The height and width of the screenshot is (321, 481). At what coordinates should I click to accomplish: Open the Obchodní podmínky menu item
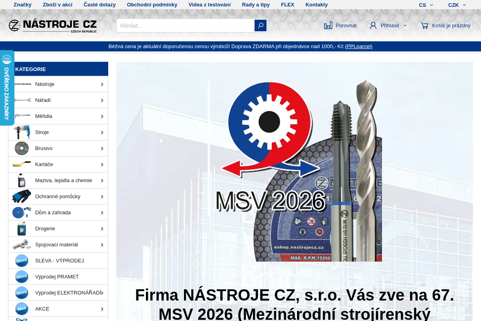point(152,5)
